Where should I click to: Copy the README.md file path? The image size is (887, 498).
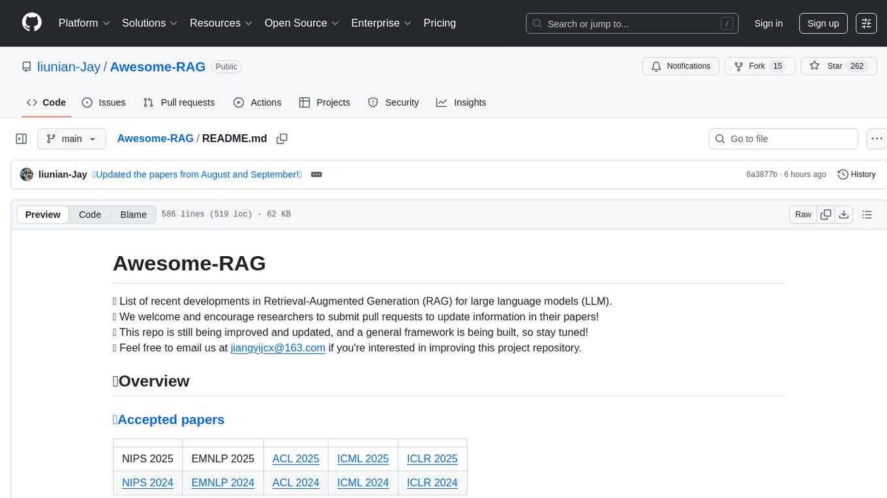(x=282, y=139)
